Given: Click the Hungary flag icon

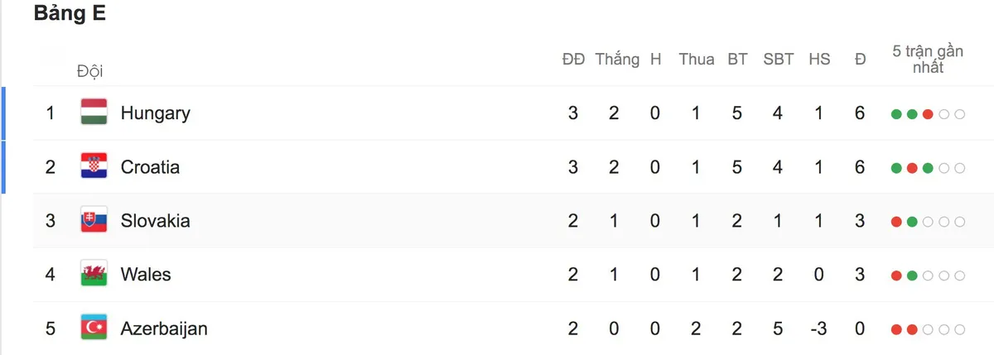Looking at the screenshot, I should pyautogui.click(x=94, y=113).
